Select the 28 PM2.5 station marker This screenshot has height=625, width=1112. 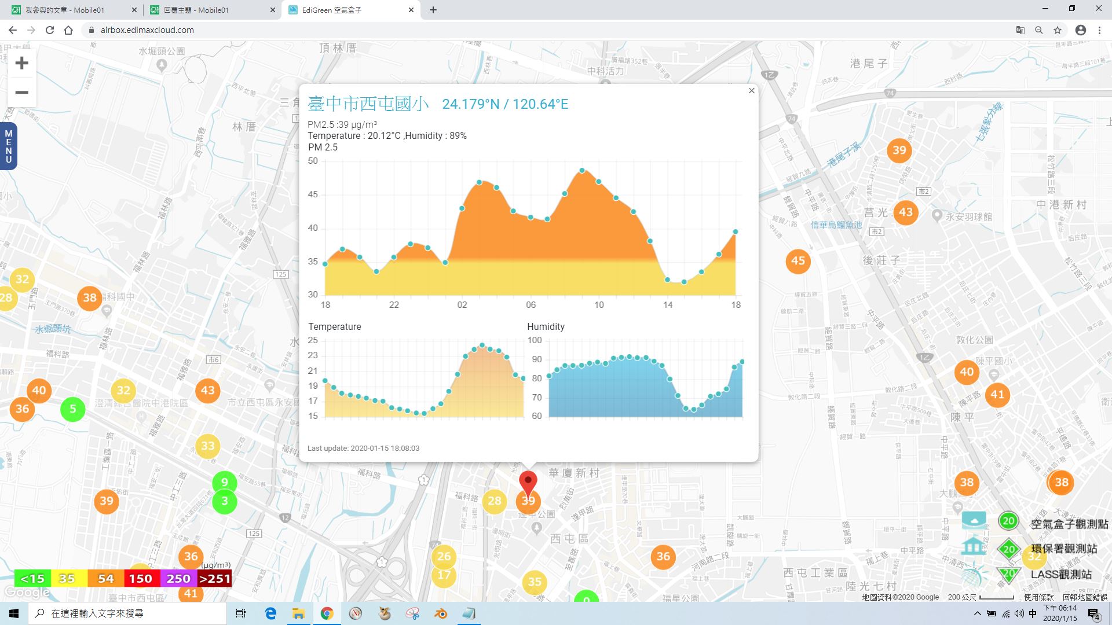(495, 501)
